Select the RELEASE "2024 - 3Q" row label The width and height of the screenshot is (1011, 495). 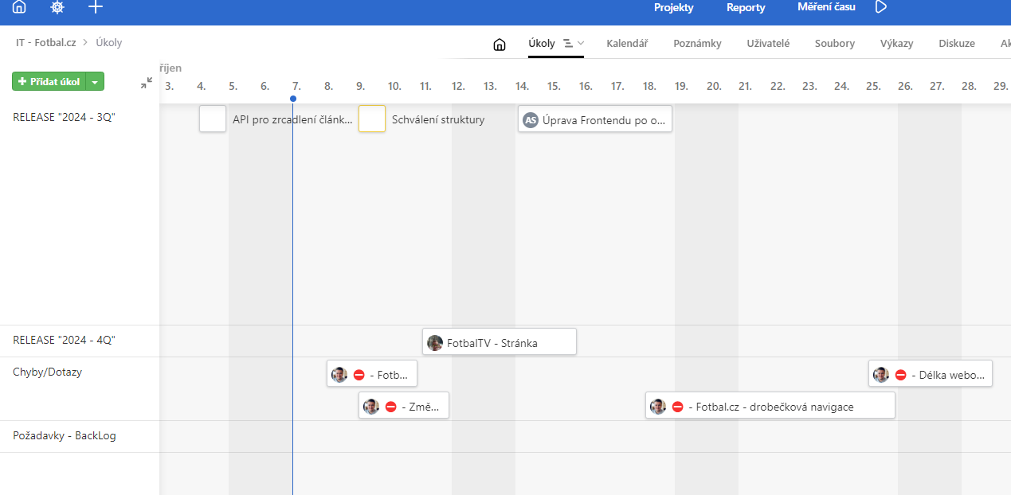coord(64,117)
